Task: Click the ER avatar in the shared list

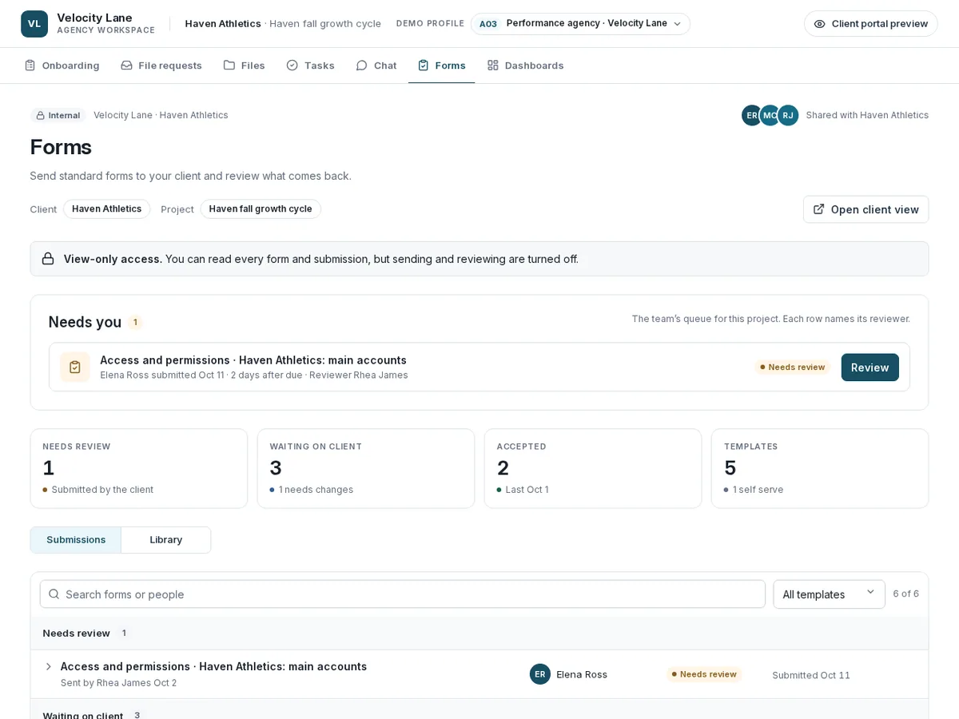Action: coord(751,115)
